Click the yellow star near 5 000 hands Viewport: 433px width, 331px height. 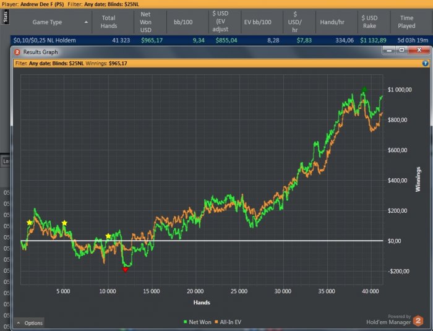64,223
